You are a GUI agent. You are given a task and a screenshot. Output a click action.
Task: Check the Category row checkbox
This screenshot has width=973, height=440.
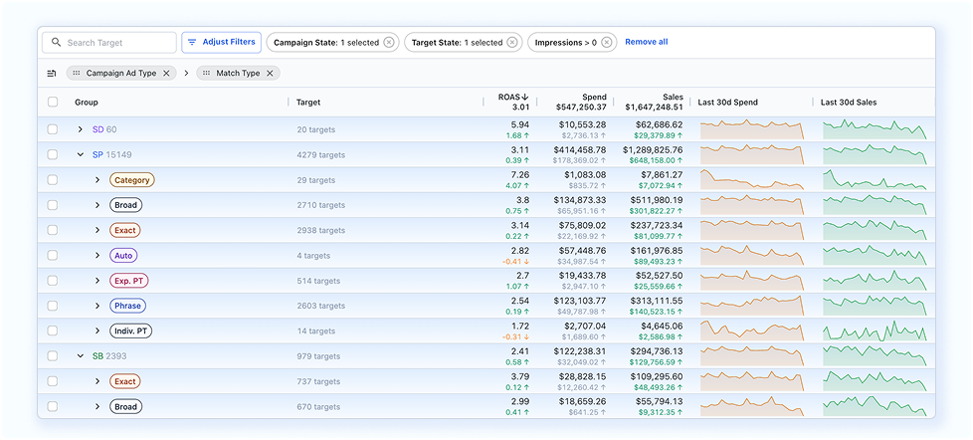tap(53, 180)
